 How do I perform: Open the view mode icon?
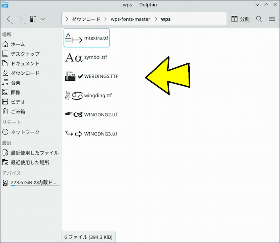point(34,19)
